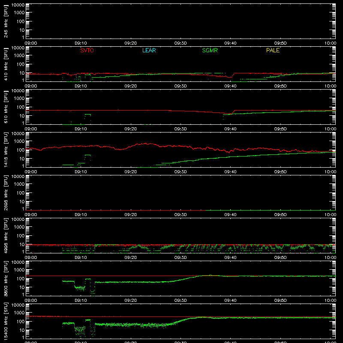Screen dimensions: 343x343
Task: Click the 09:20 tick under the 610 MHz panel
Action: tap(131, 129)
